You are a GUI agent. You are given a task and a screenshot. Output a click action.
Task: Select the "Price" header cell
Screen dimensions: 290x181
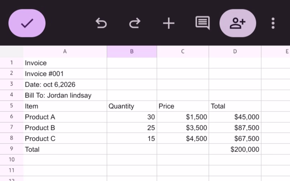pos(183,106)
